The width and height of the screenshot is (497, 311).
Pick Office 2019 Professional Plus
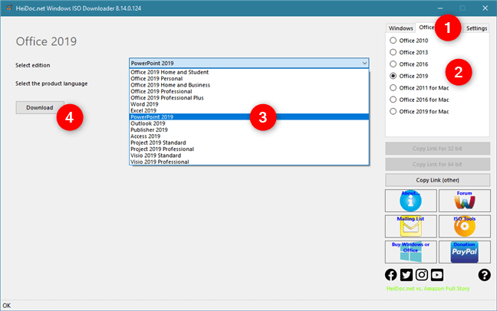click(249, 98)
